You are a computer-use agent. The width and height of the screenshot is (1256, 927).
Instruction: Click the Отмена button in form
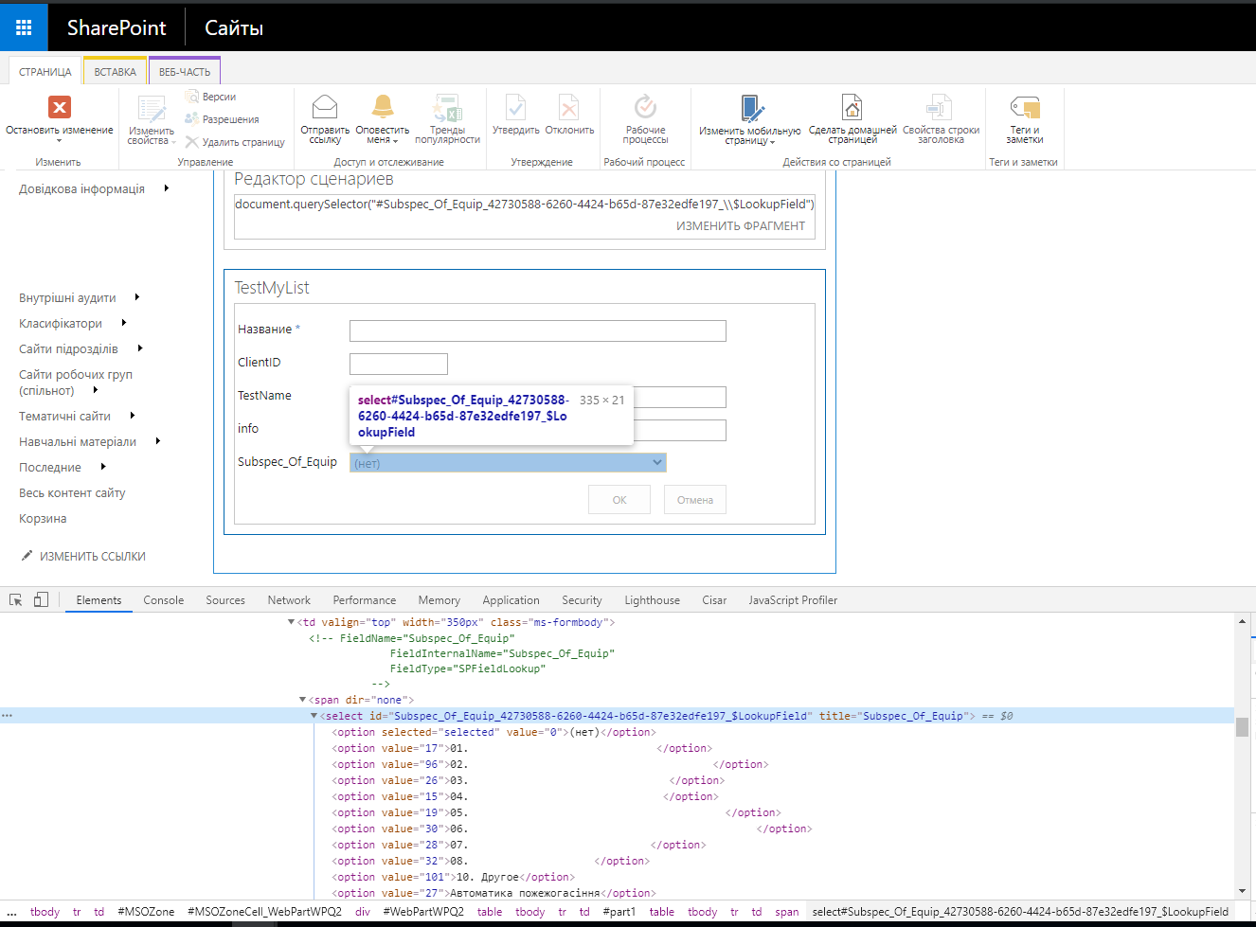click(695, 500)
